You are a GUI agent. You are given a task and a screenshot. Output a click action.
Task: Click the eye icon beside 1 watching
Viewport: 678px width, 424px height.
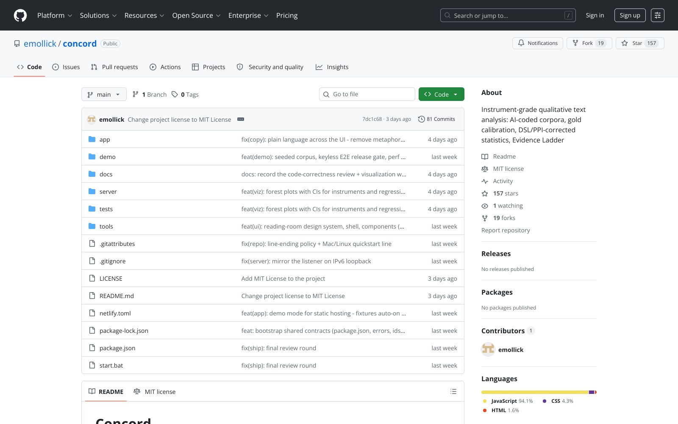(x=485, y=206)
